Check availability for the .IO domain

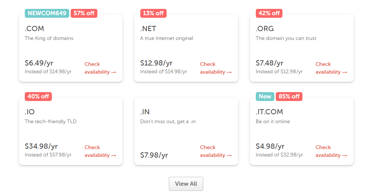pyautogui.click(x=100, y=151)
